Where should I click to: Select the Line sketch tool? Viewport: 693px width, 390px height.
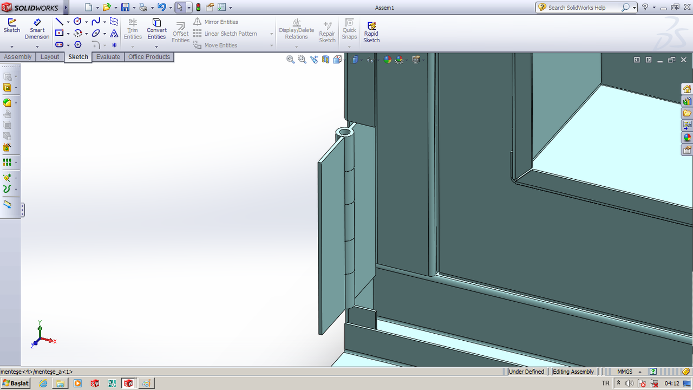[59, 22]
